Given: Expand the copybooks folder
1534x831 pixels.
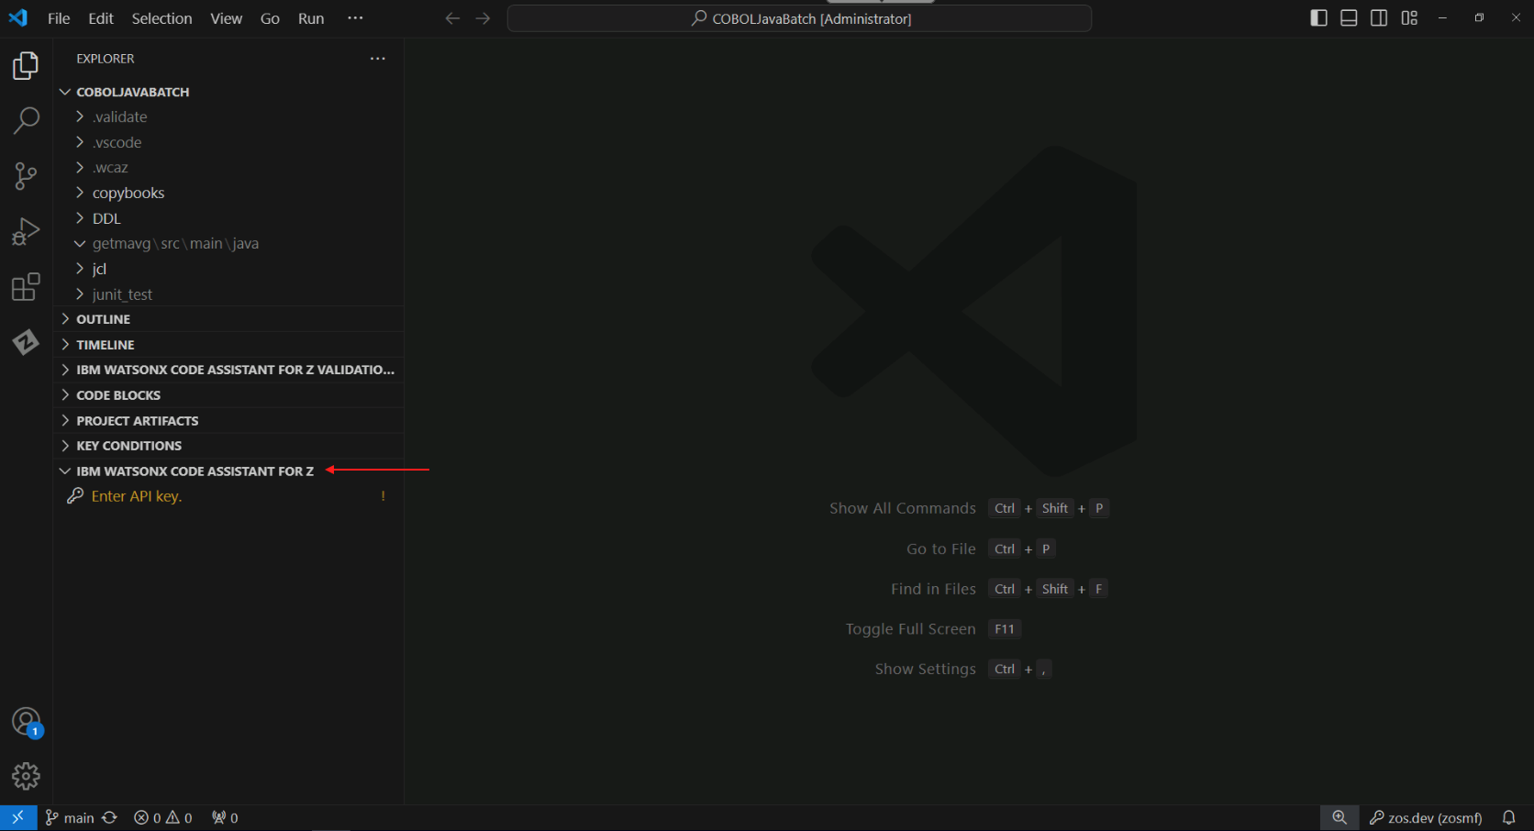Looking at the screenshot, I should 228,193.
